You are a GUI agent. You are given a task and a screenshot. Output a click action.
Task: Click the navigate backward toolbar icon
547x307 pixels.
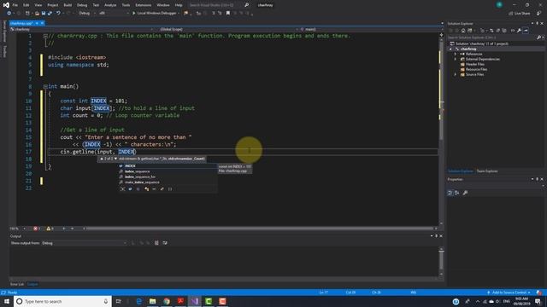pyautogui.click(x=9, y=14)
